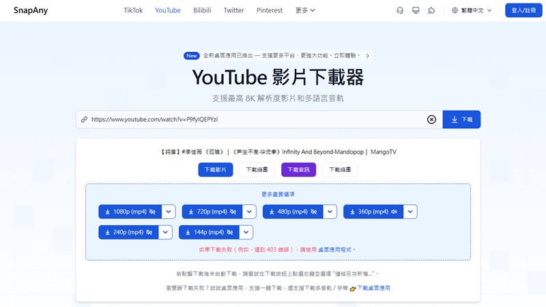Click the browser extension puzzle icon
The image size is (546, 307).
[431, 10]
